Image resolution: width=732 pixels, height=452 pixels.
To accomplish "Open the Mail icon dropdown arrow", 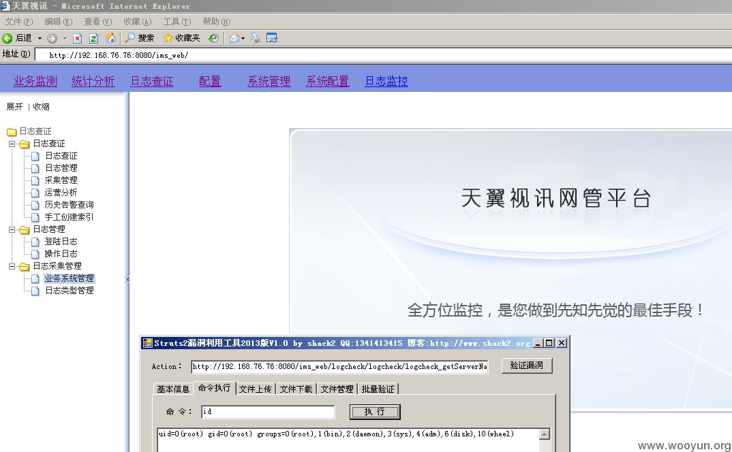I will [243, 38].
